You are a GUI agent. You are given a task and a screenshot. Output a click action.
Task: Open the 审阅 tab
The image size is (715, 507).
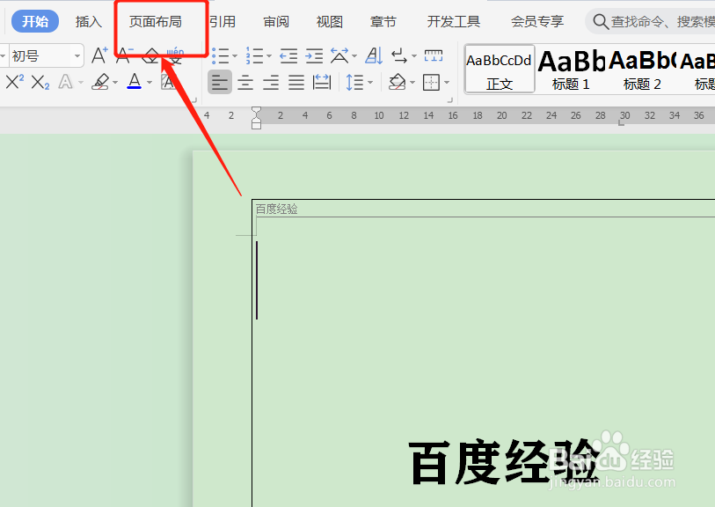pos(276,21)
